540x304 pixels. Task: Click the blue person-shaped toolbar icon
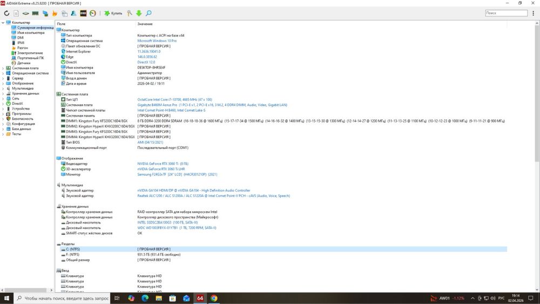pos(73,13)
